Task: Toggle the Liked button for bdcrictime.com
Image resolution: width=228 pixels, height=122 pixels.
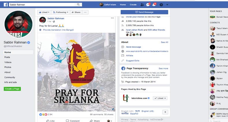Action: click(160, 98)
